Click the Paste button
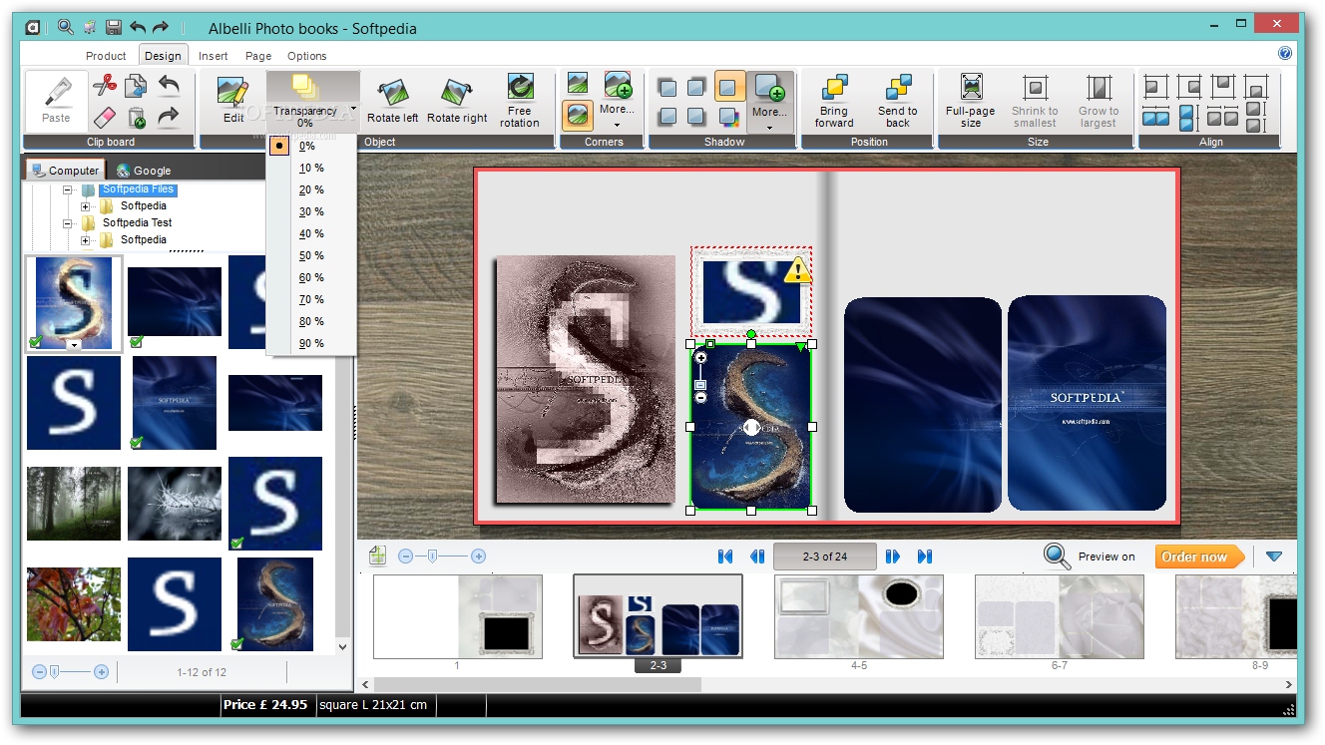Image resolution: width=1325 pixels, height=745 pixels. pos(56,101)
